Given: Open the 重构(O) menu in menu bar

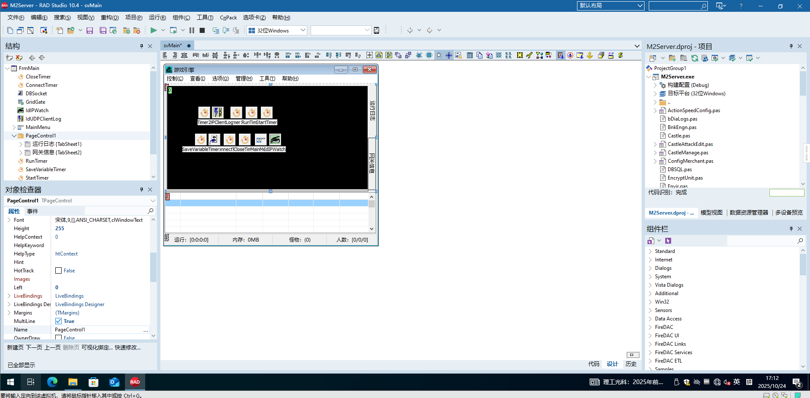Looking at the screenshot, I should (110, 18).
